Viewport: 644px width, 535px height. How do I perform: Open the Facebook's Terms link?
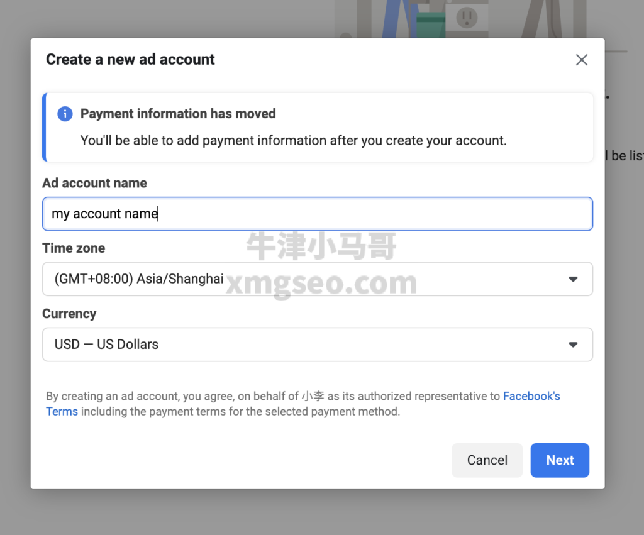pos(531,396)
